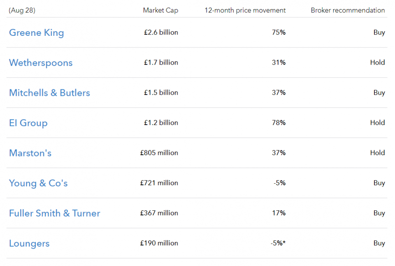Open the Greene King company link
The image size is (395, 266).
[x=37, y=33]
